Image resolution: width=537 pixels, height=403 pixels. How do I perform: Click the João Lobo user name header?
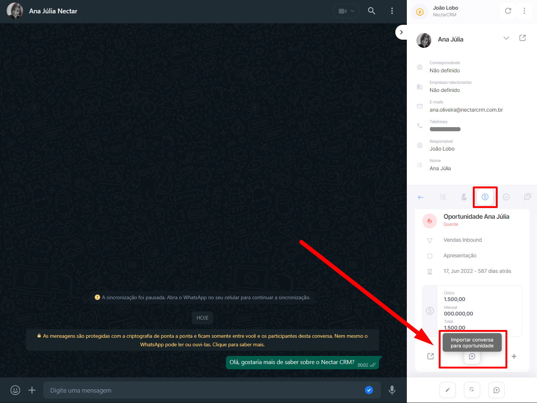click(x=445, y=8)
